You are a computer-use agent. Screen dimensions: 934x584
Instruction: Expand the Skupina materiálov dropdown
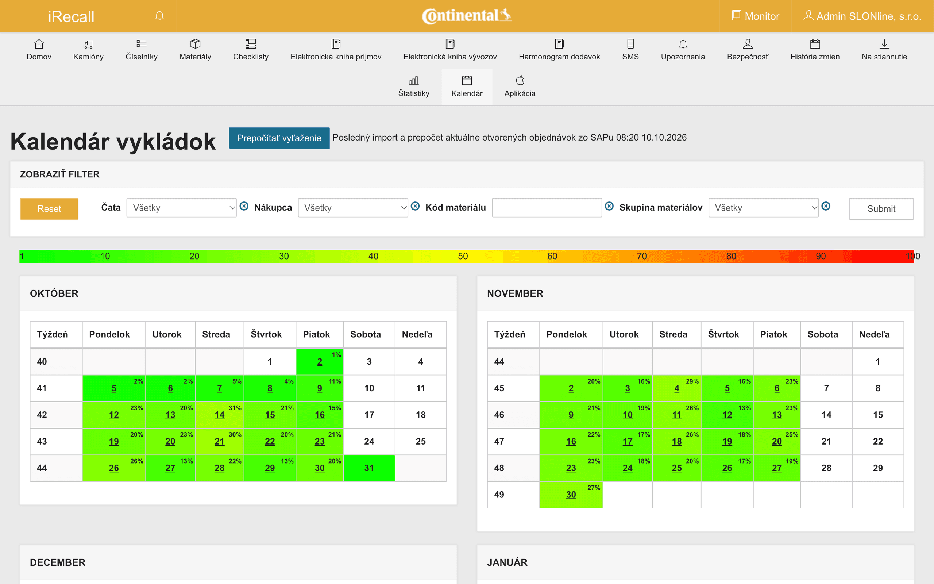pos(763,208)
